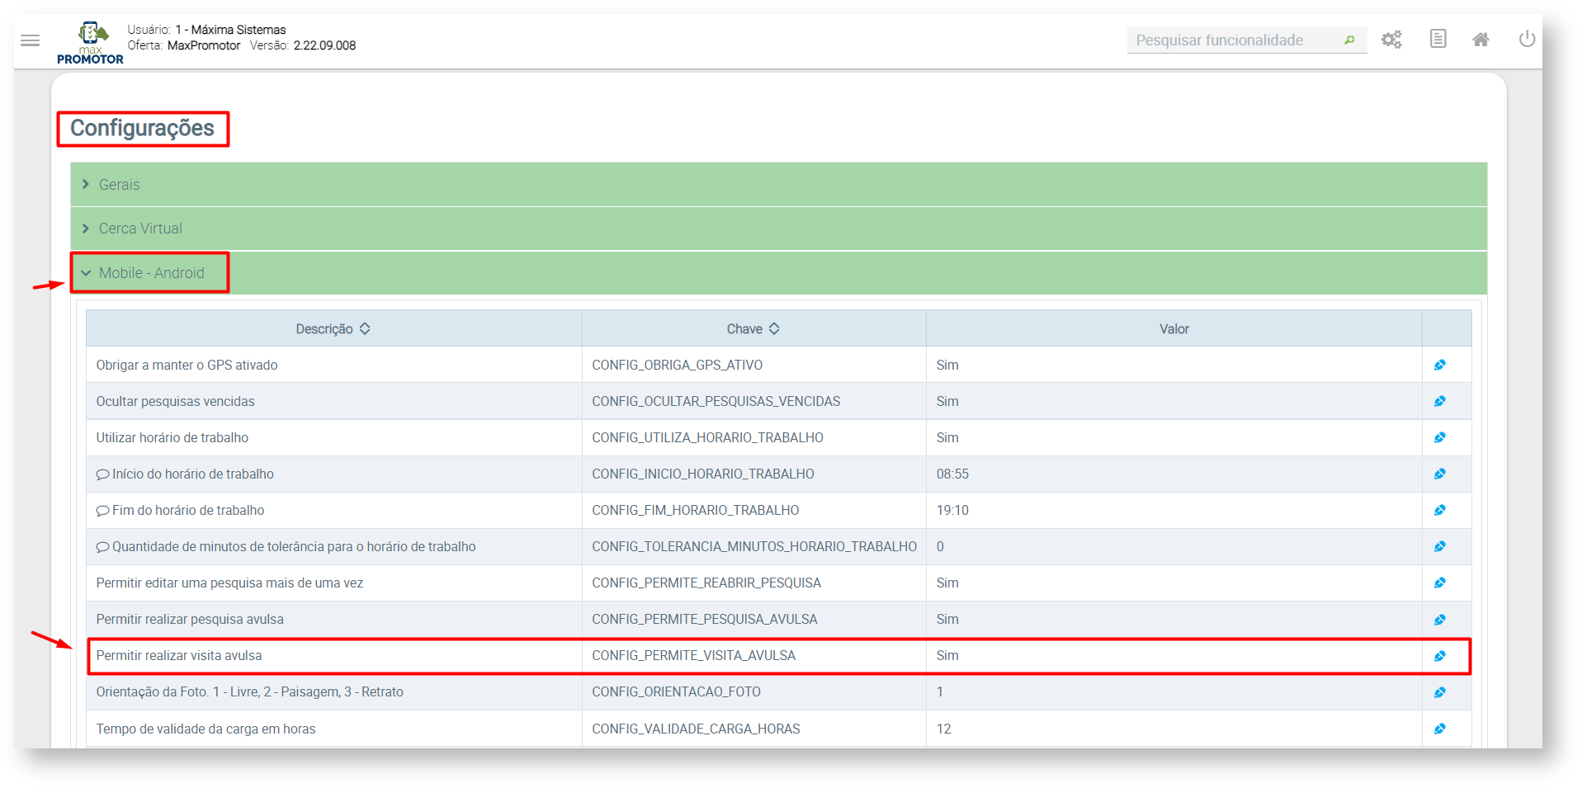
Task: Select CONFIG_TOLERANCIA_MINUTOS_HORARIO_TRABALHO key cell
Action: click(x=754, y=546)
